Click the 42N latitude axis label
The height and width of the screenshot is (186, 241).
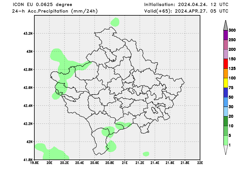[x=30, y=142]
